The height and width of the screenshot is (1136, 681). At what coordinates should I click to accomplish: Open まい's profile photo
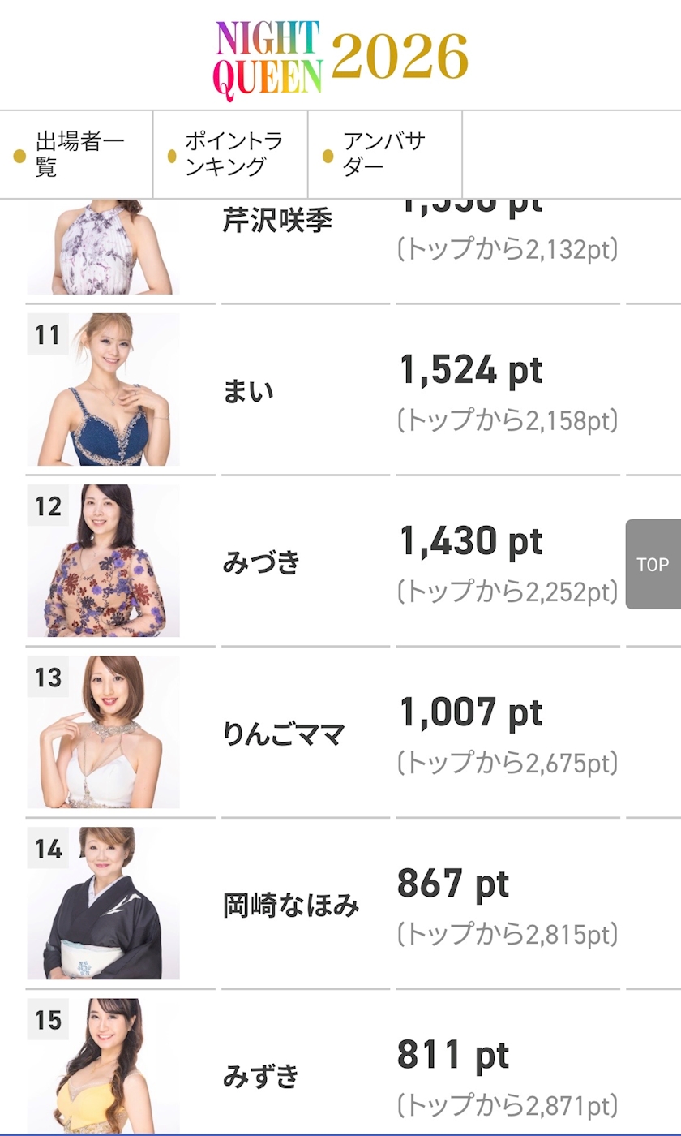(103, 389)
